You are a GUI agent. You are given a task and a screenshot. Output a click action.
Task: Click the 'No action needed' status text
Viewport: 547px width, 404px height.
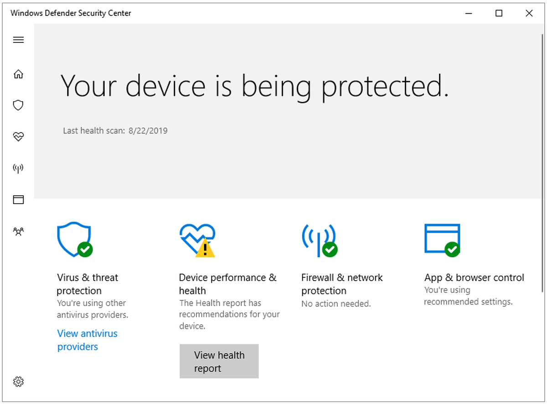click(x=336, y=303)
